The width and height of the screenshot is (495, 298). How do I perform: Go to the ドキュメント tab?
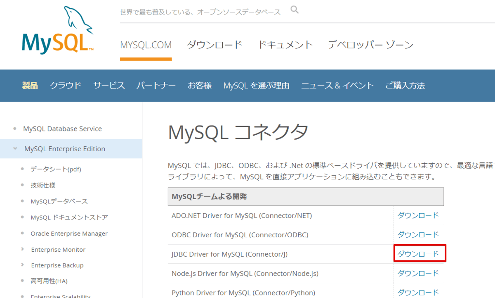click(x=285, y=45)
